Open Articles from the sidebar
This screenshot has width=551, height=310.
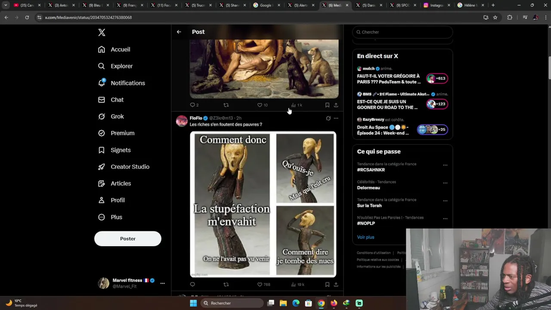tap(115, 184)
